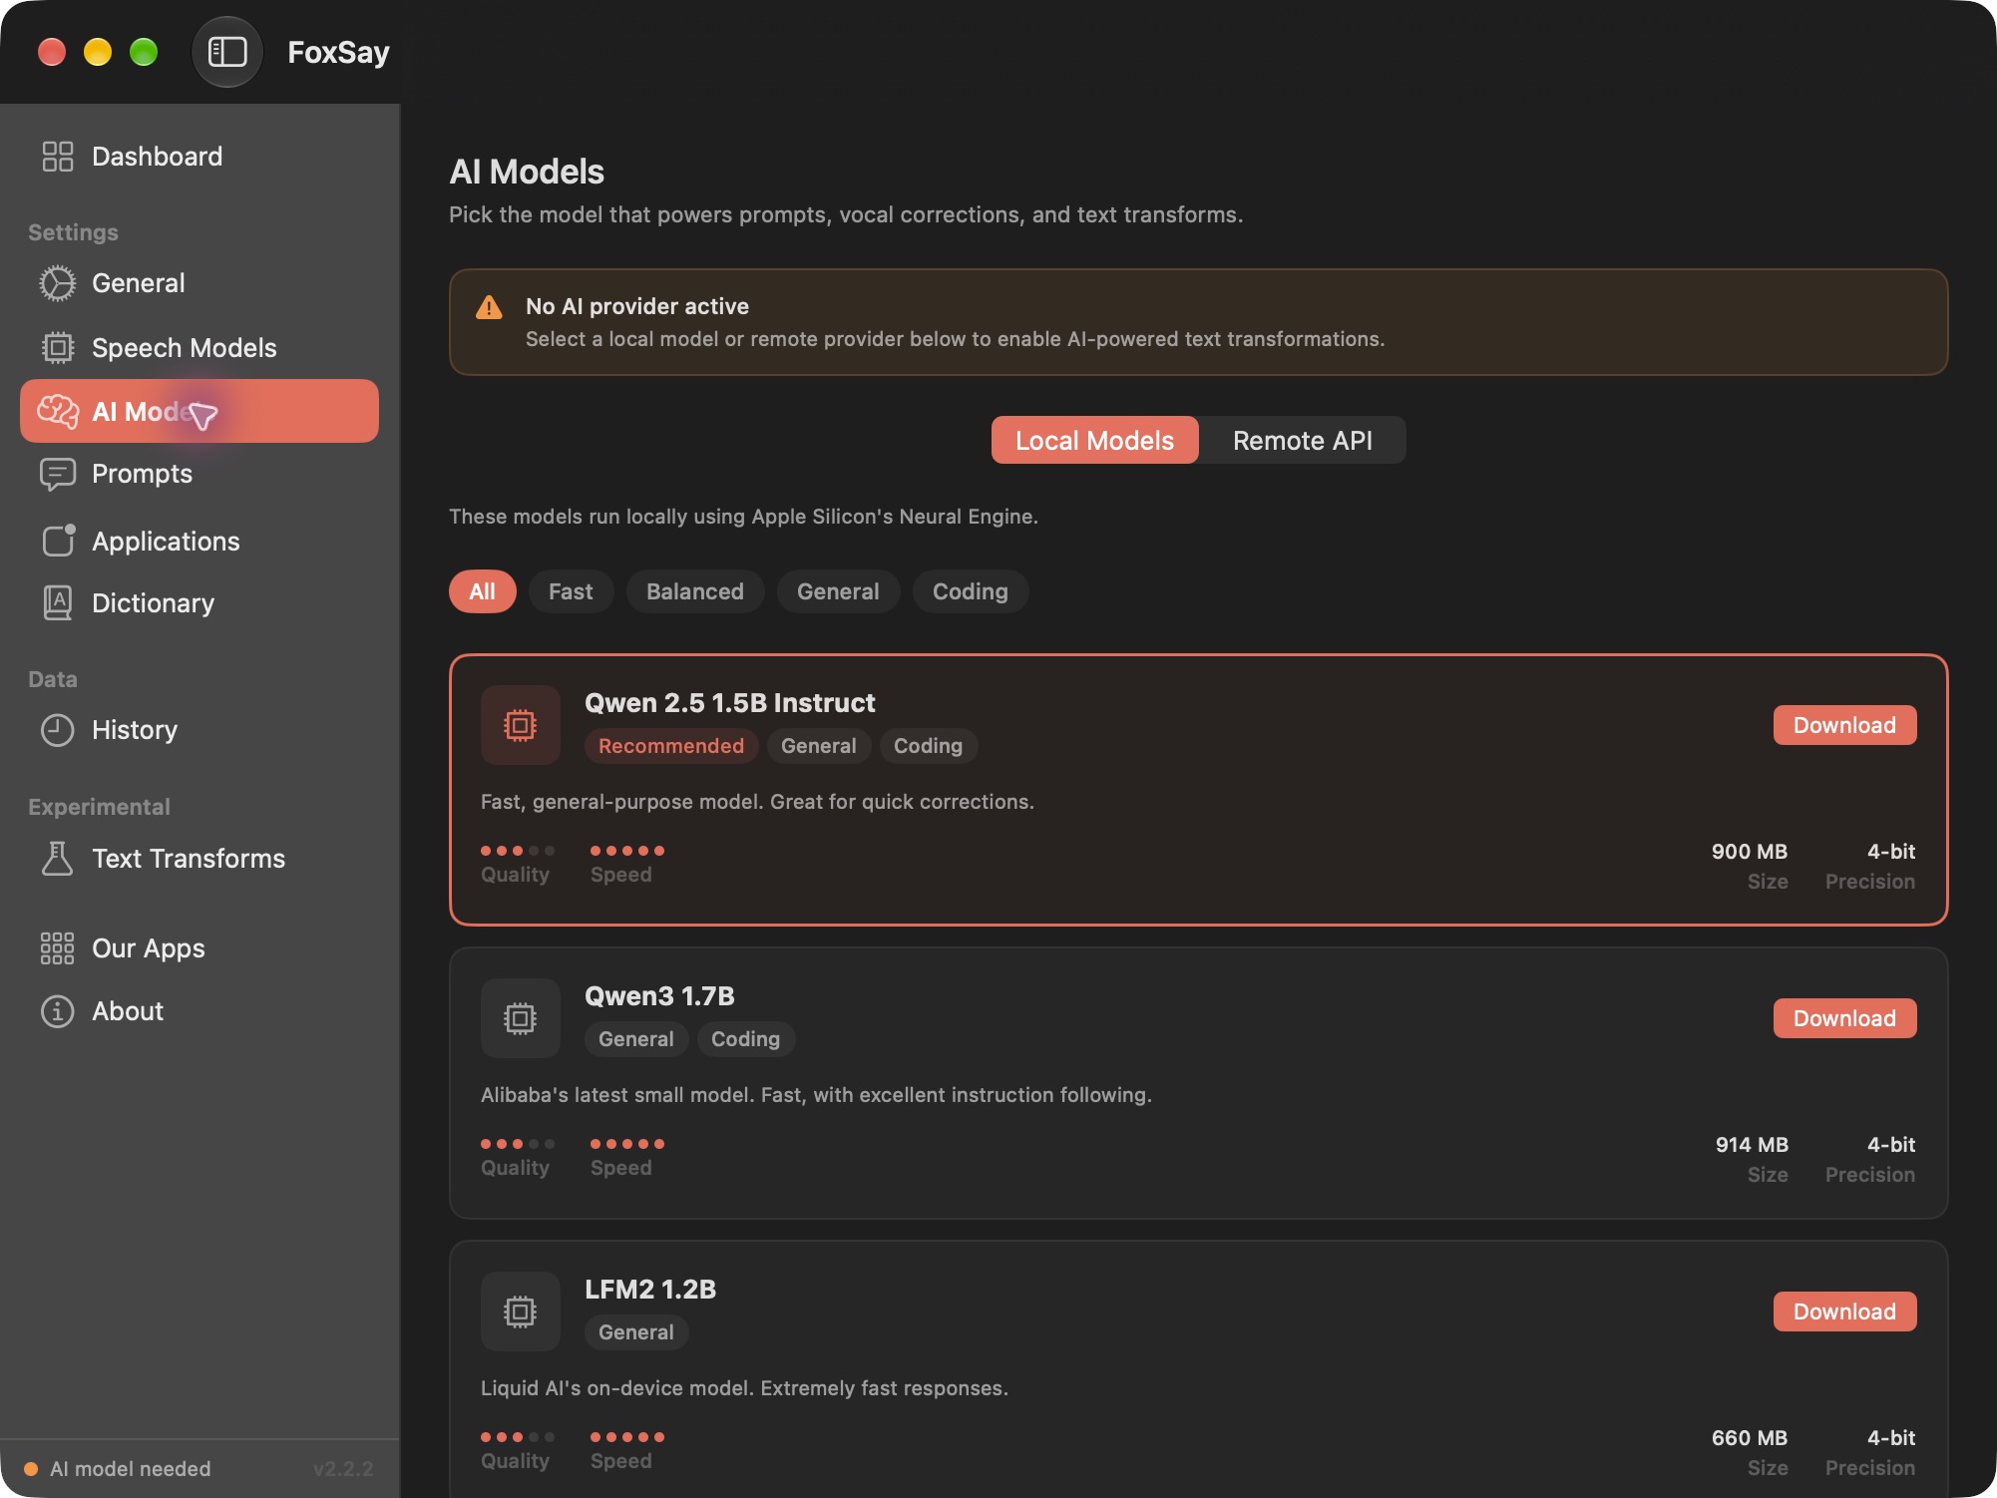The image size is (1997, 1498).
Task: Select the General filter chip
Action: (x=838, y=591)
